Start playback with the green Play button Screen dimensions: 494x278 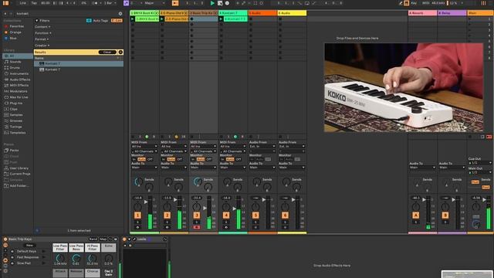pos(212,3)
